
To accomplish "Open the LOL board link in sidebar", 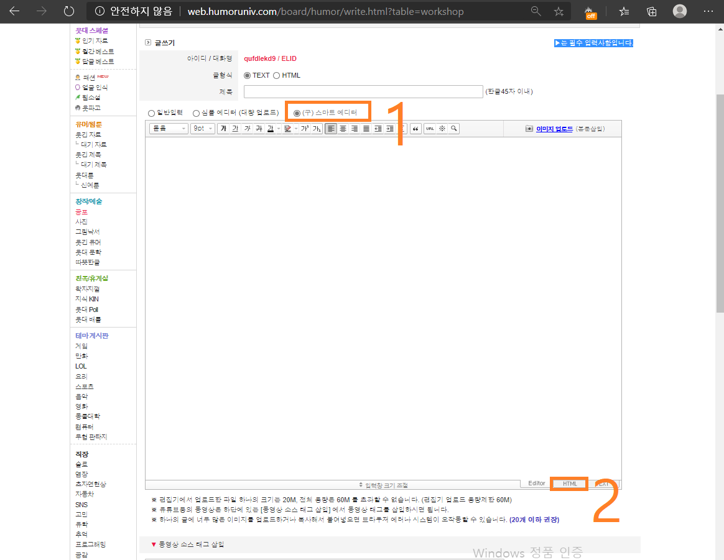I will pos(81,366).
